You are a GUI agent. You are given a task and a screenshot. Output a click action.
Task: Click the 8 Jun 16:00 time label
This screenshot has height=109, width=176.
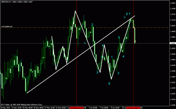[115, 108]
